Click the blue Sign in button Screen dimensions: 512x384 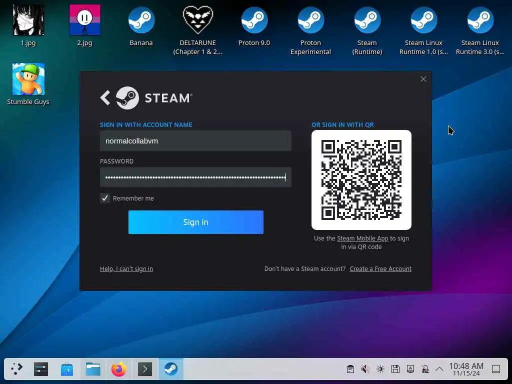coord(195,222)
